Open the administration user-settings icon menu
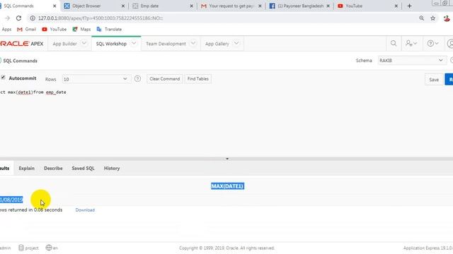453x254 pixels. [411, 44]
